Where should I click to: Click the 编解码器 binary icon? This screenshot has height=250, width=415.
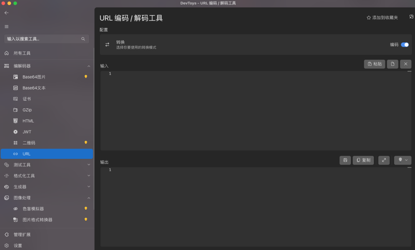7,66
